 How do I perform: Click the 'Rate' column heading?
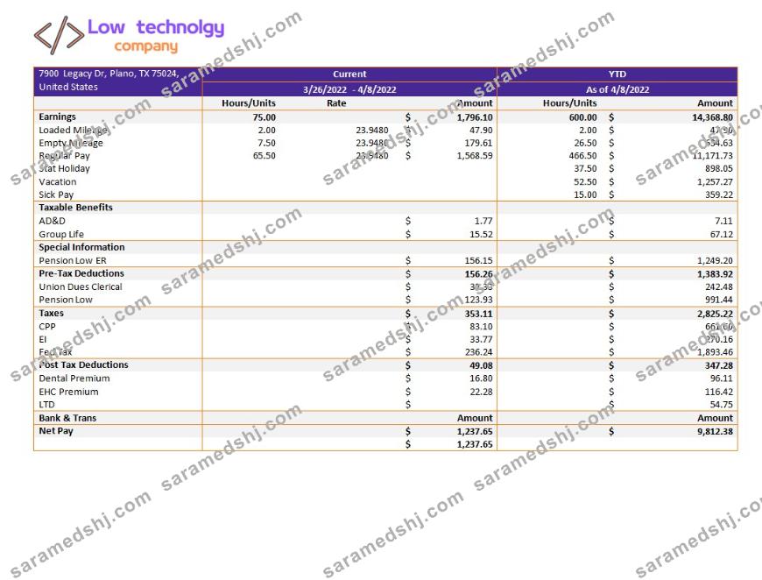point(336,103)
